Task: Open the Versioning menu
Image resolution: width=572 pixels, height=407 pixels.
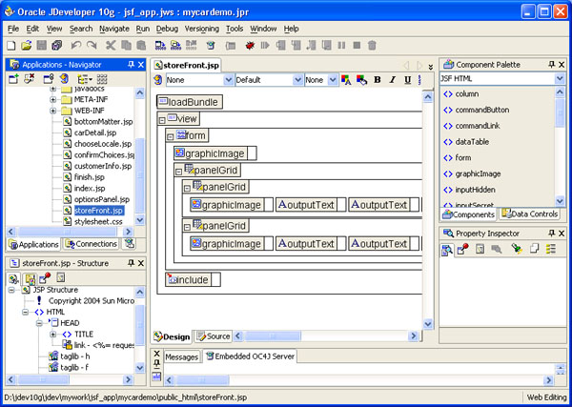Action: coord(202,29)
